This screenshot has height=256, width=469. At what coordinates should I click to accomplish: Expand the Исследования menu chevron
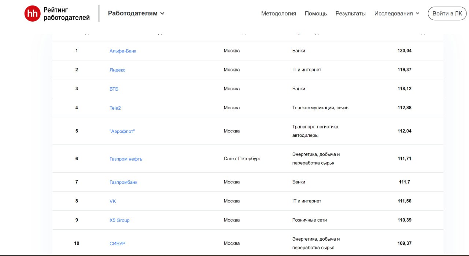tap(418, 13)
